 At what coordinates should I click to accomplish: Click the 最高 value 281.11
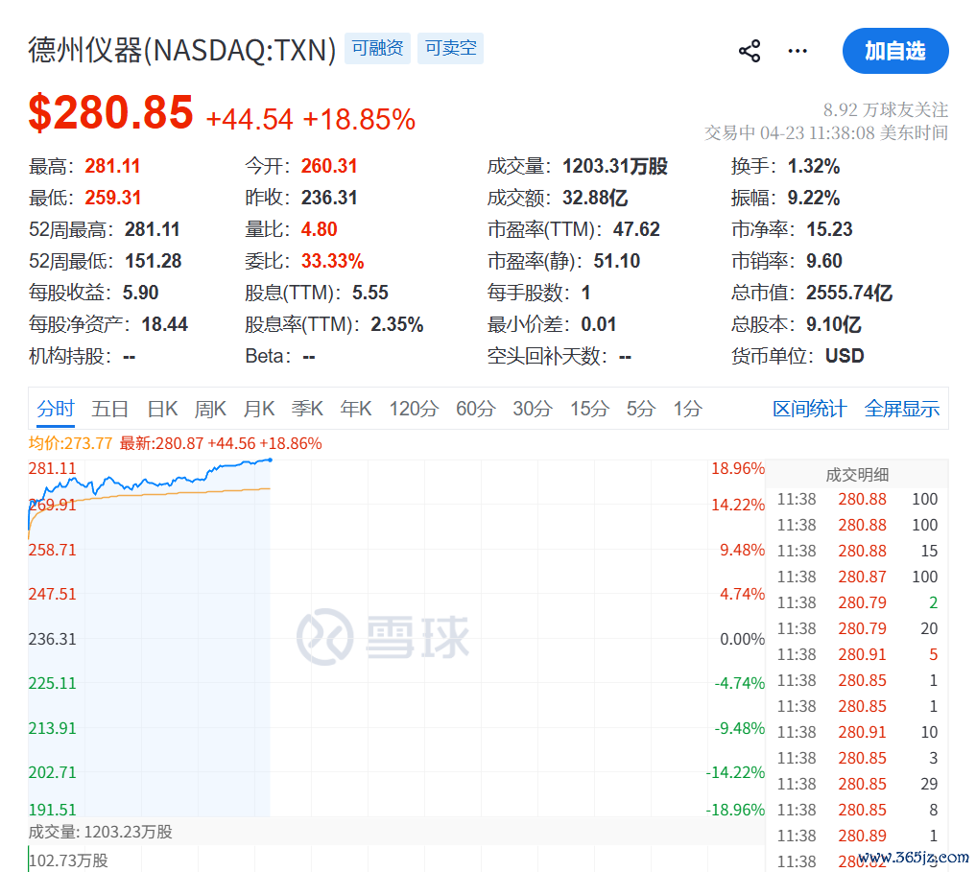coord(112,166)
